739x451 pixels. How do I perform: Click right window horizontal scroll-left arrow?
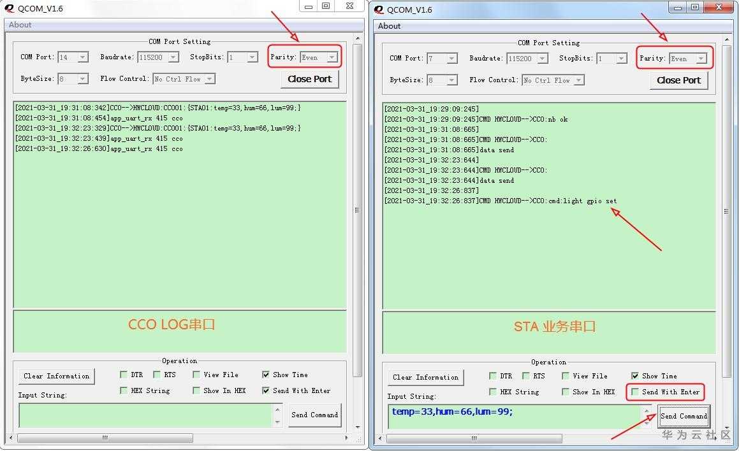point(381,439)
